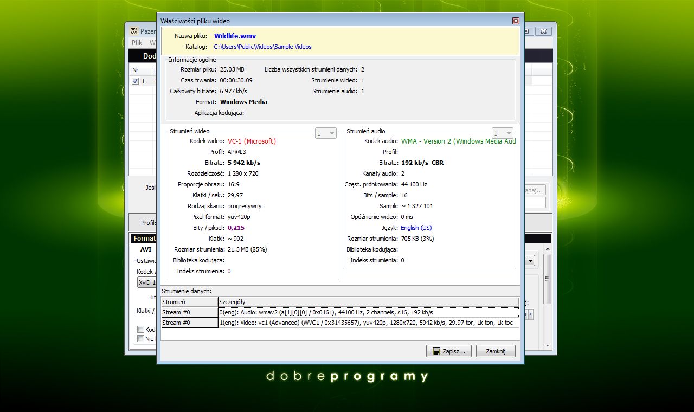Click language value "English (US)"
Screen dimensions: 694x412
click(x=416, y=228)
